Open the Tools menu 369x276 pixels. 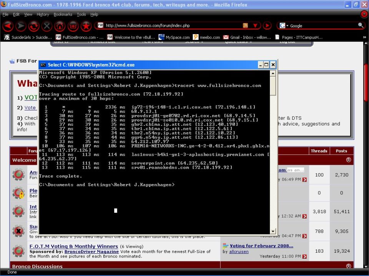coord(81,14)
